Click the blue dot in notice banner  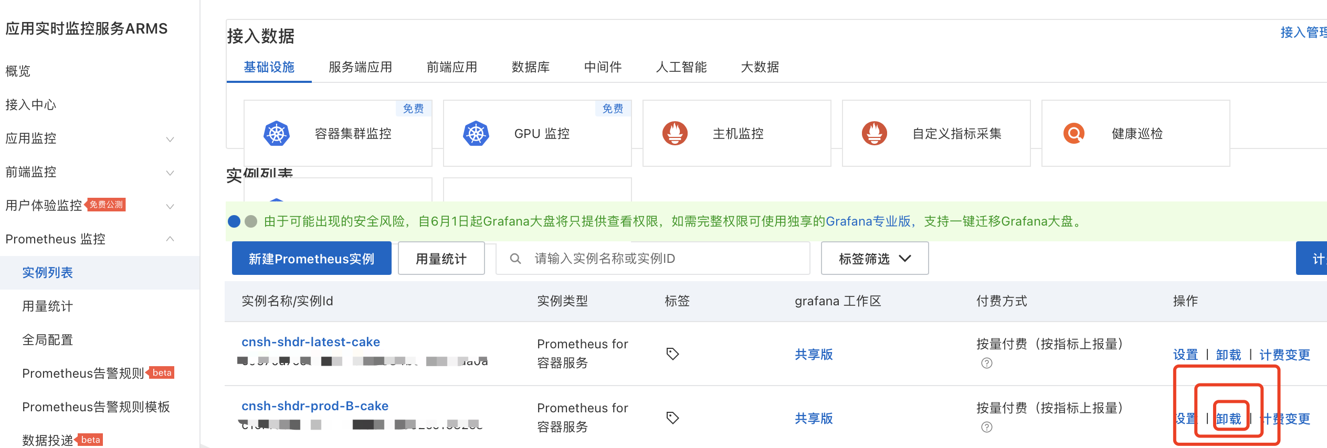point(234,221)
